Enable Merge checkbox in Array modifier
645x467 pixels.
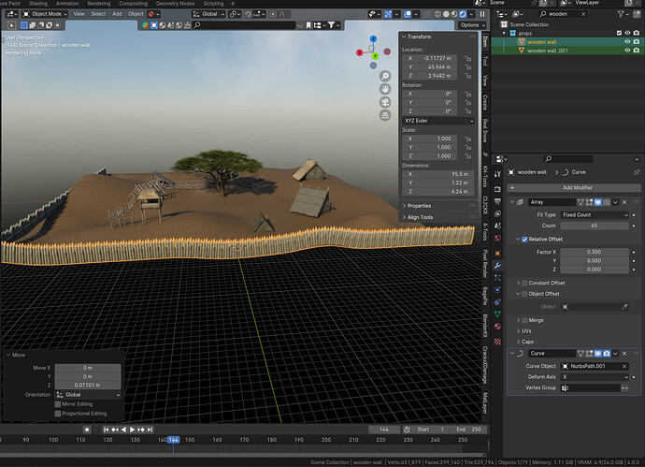click(524, 320)
